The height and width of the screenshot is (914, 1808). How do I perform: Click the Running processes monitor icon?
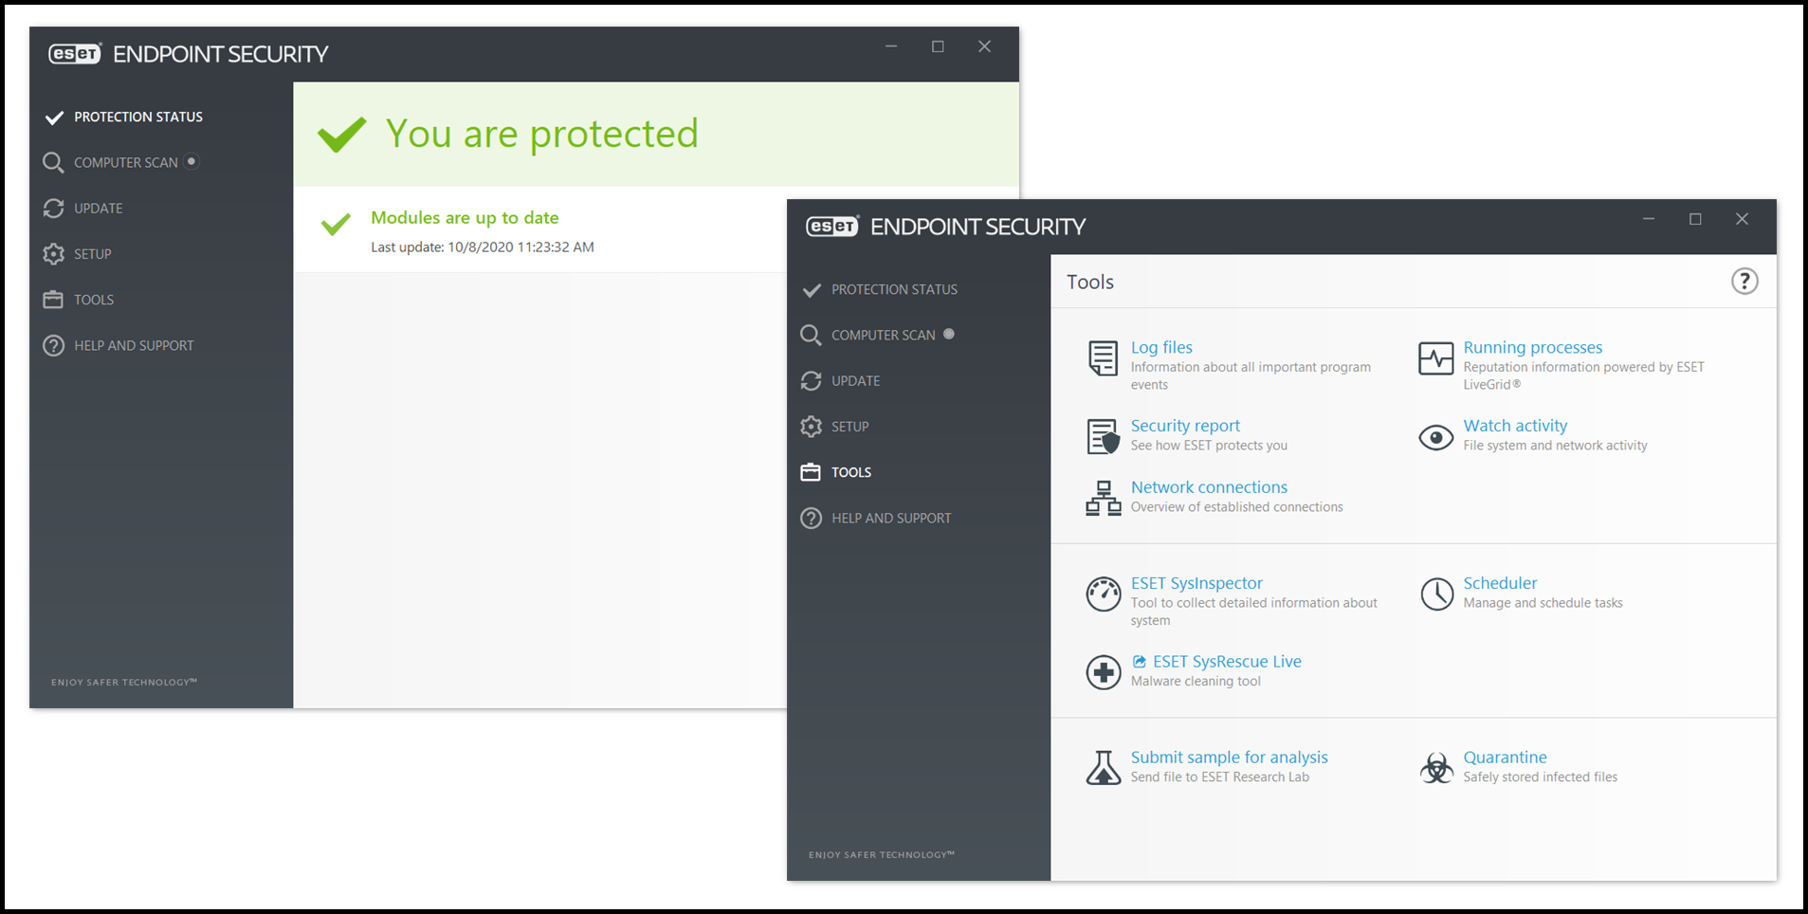[x=1435, y=358]
